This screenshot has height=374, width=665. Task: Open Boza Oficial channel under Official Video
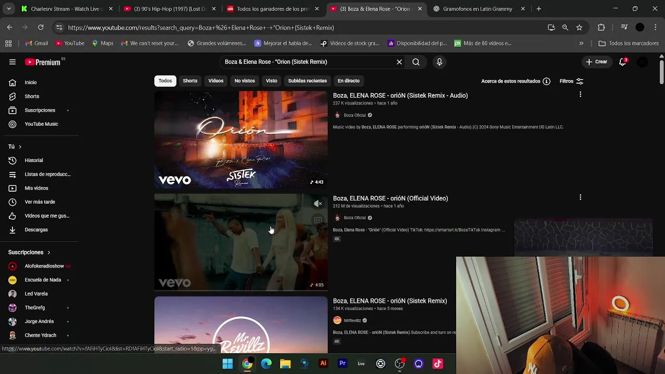click(355, 218)
